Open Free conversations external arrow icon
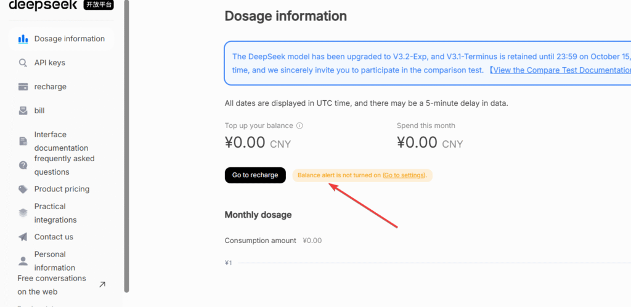This screenshot has width=631, height=307. pos(102,284)
